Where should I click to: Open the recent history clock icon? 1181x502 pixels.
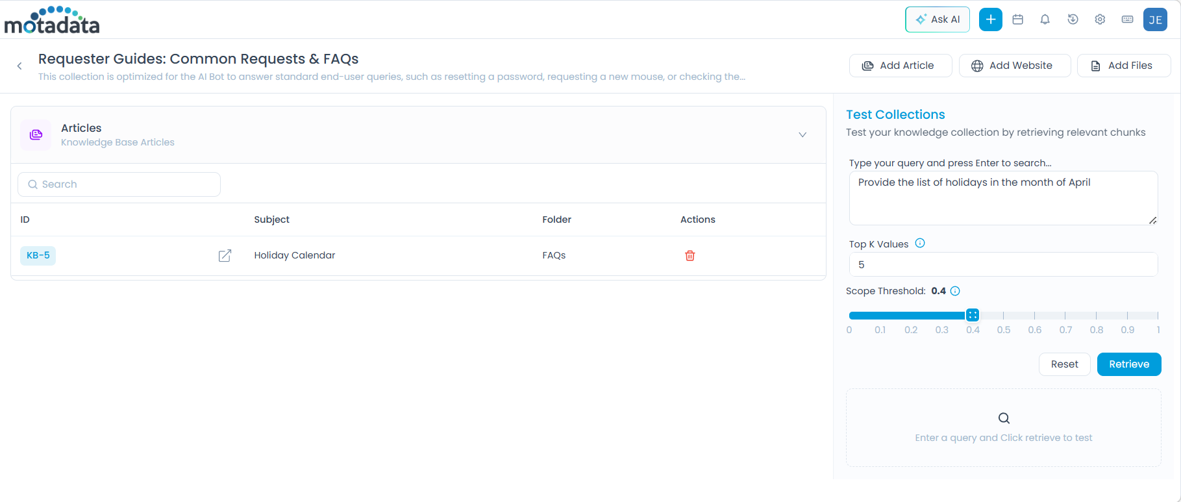pos(1073,19)
